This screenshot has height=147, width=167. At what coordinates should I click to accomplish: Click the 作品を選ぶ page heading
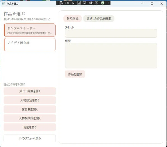tap(14, 14)
